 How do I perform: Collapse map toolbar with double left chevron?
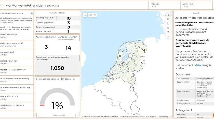pyautogui.click(x=168, y=36)
